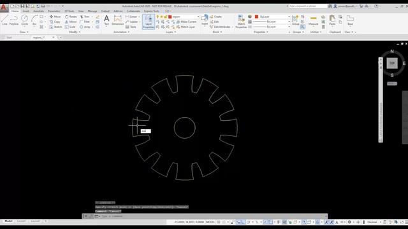This screenshot has height=229, width=408.
Task: Insert a Table
Action: pos(131,27)
